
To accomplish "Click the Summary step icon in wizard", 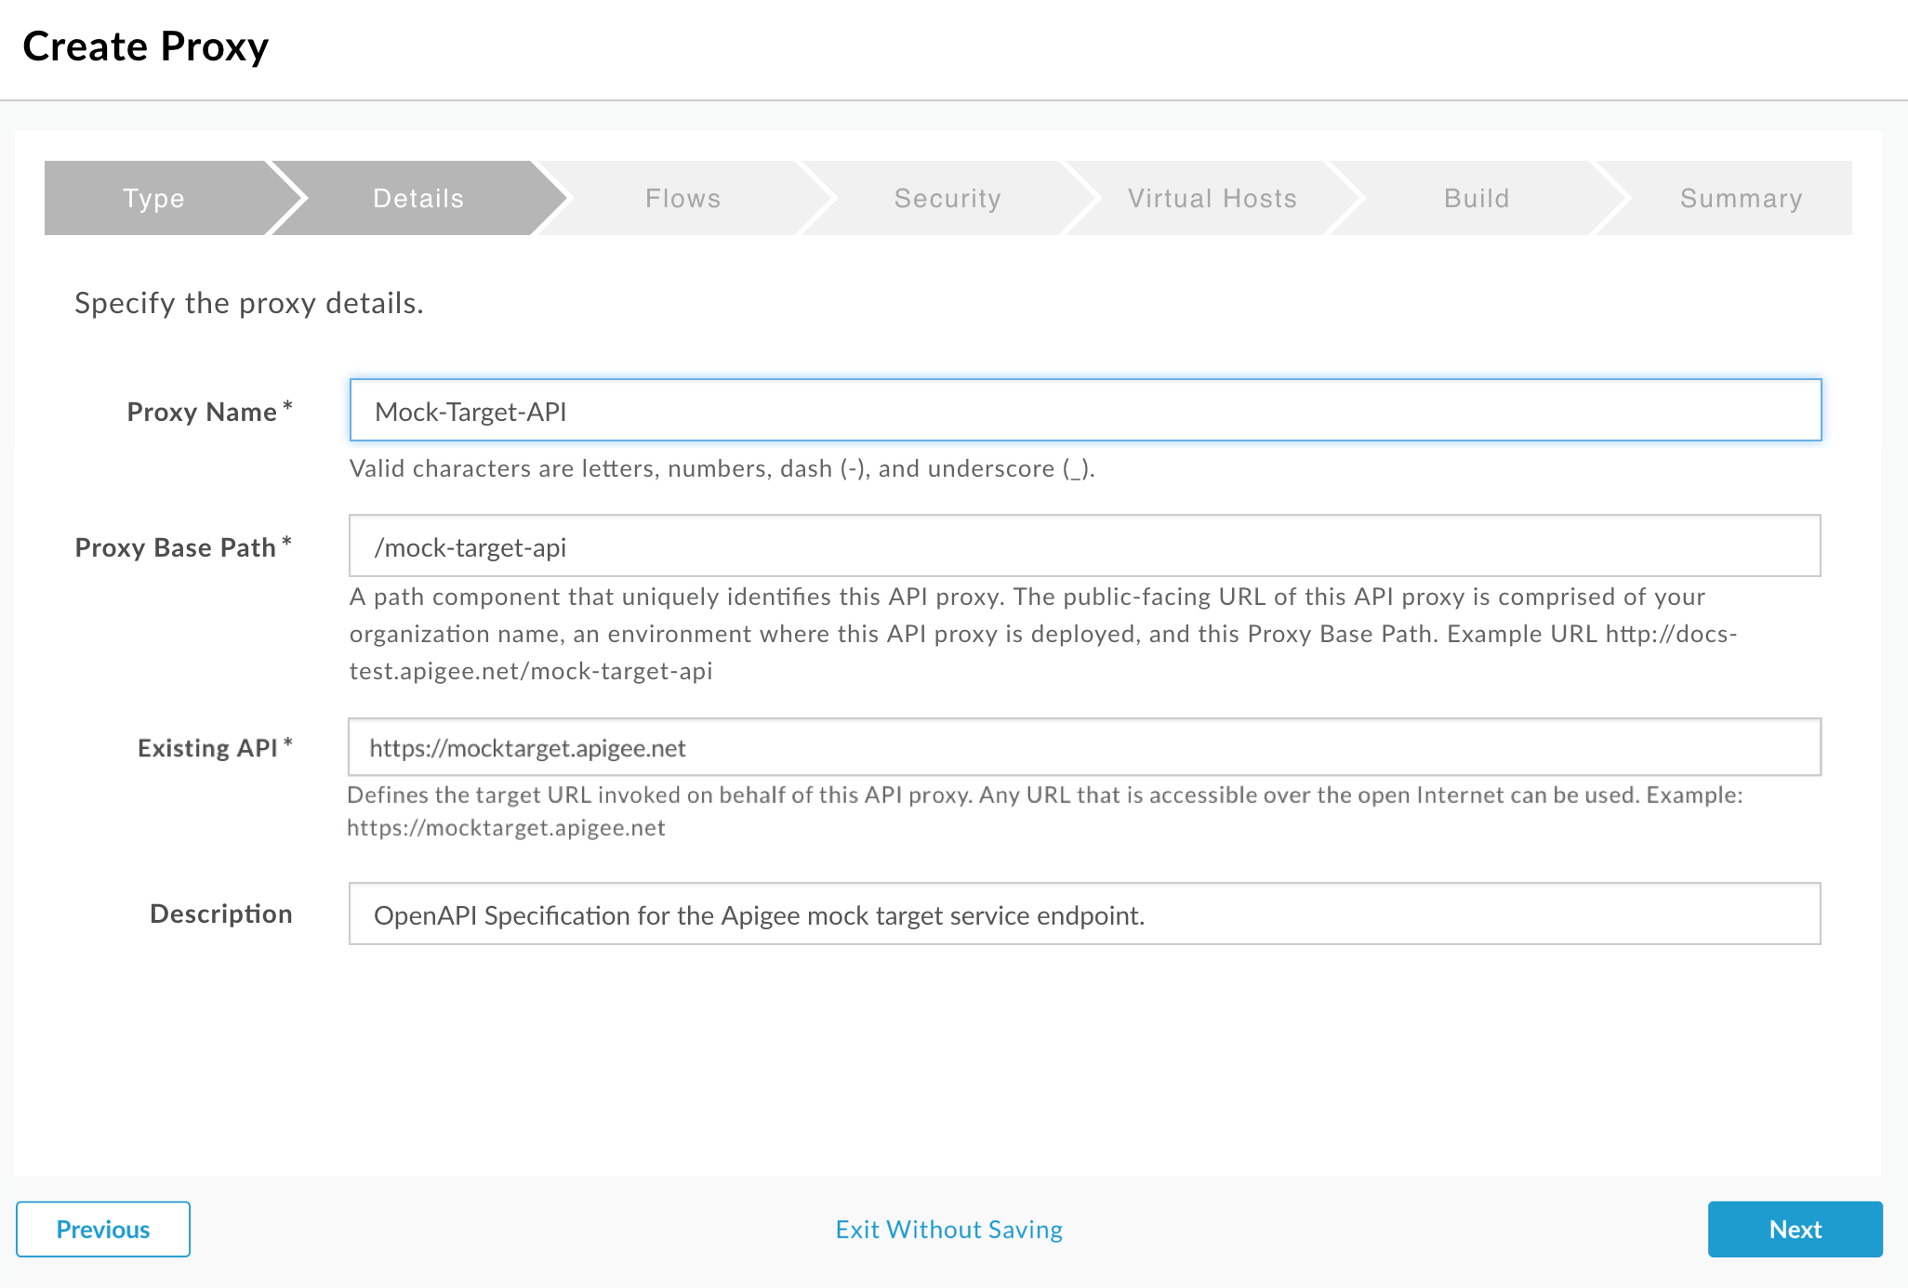I will [1739, 198].
